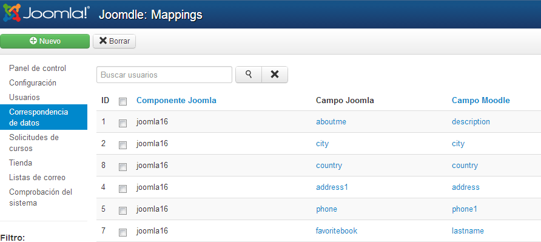This screenshot has width=541, height=242.
Task: Open the address1 mapping link
Action: (332, 187)
